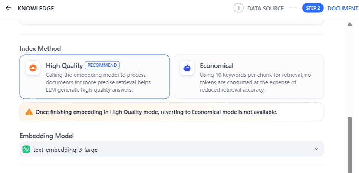This screenshot has height=173, width=359.
Task: Go to the DATA SOURCE step
Action: (x=266, y=9)
